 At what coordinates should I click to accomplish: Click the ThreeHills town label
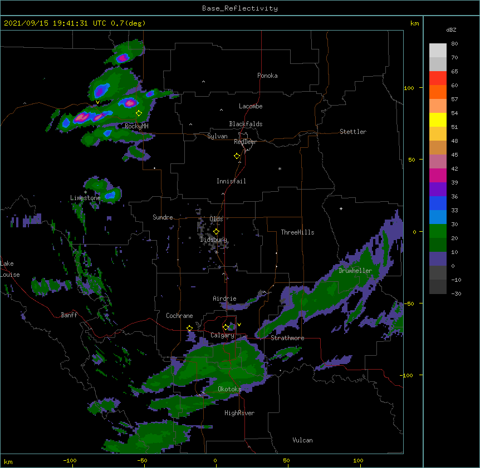[x=297, y=232]
